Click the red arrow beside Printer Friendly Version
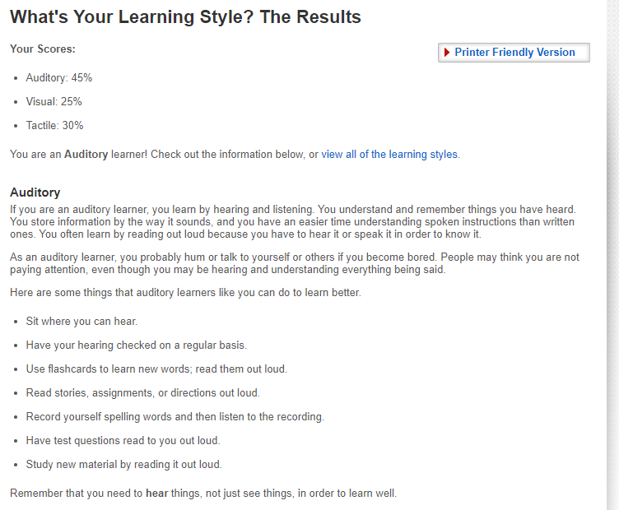This screenshot has width=619, height=510. [x=447, y=53]
